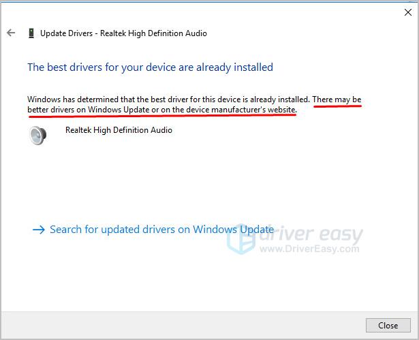This screenshot has width=419, height=340.
Task: Click the sentence starting with Windows has determined
Action: 168,99
